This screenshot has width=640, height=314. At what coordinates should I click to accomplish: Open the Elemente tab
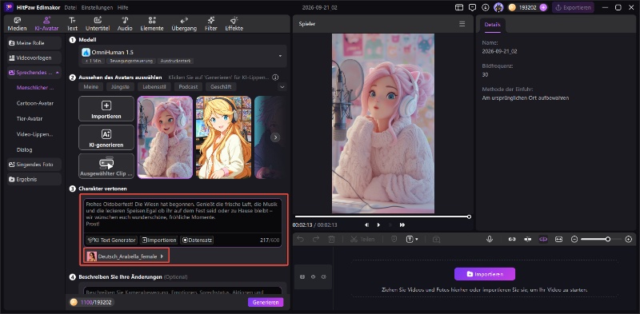pos(152,24)
